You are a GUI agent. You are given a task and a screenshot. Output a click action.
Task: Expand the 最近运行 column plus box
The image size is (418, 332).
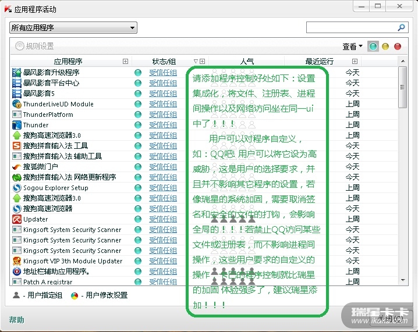tap(355, 62)
